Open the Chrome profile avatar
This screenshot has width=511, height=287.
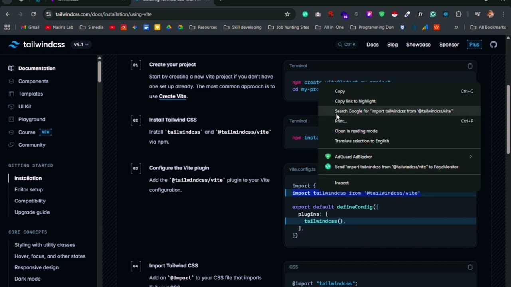coord(491,14)
